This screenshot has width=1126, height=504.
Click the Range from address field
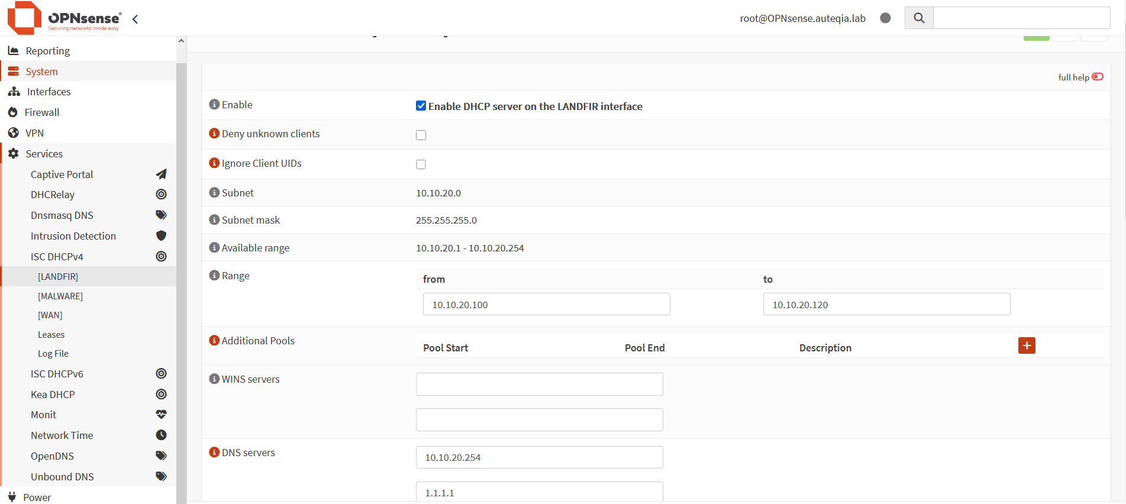[546, 304]
